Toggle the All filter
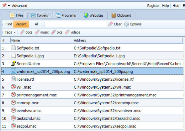This screenshot has width=185, height=131. 37,24
